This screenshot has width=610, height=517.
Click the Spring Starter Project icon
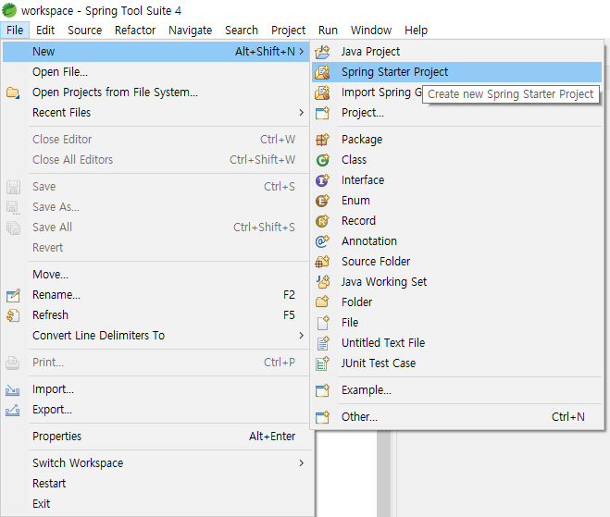click(x=322, y=72)
